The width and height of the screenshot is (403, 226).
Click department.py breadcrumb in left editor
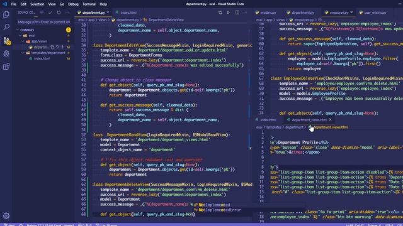(x=127, y=19)
